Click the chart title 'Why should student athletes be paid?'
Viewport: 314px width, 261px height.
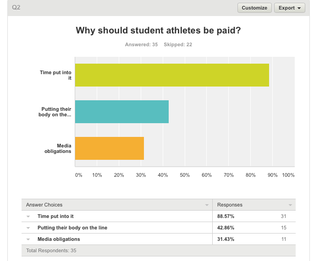click(158, 31)
